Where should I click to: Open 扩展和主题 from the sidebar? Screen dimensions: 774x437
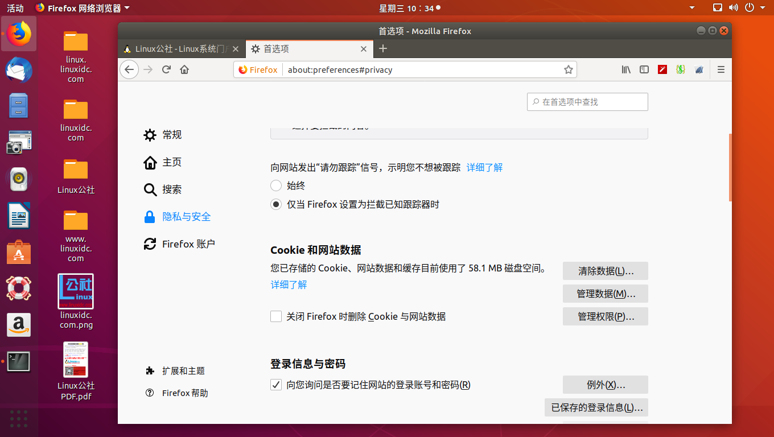click(175, 371)
